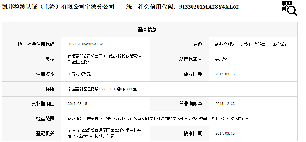Screen dimensions: 306x142
Task: Click the 名称 field label
Action: click(x=198, y=44)
